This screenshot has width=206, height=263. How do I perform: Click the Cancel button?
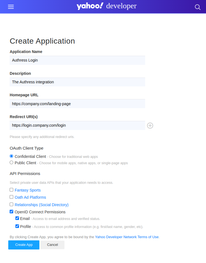52,245
